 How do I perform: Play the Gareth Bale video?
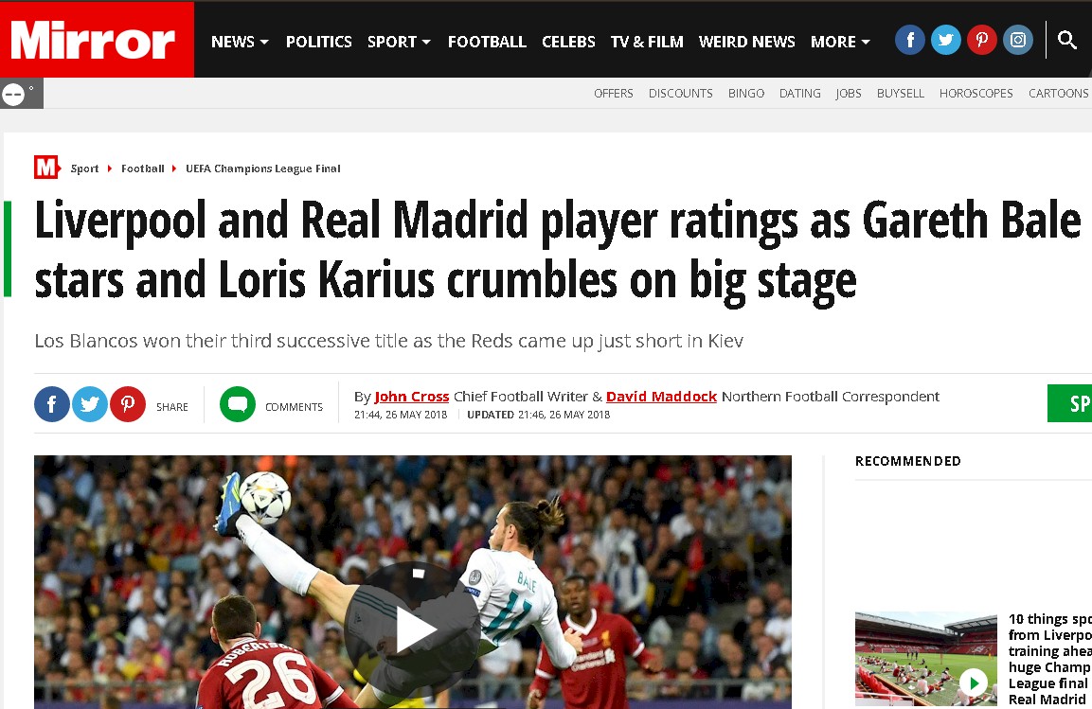coord(413,629)
